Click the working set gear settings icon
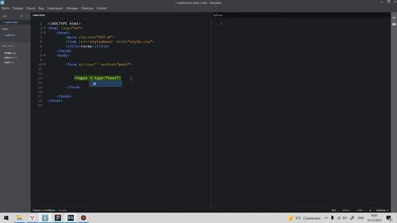Screen dimensions: 397x223 click(22, 16)
